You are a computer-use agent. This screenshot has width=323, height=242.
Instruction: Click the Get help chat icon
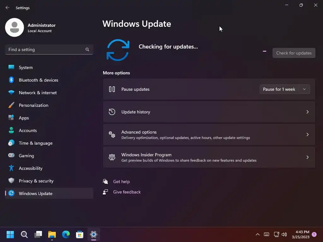coord(105,181)
